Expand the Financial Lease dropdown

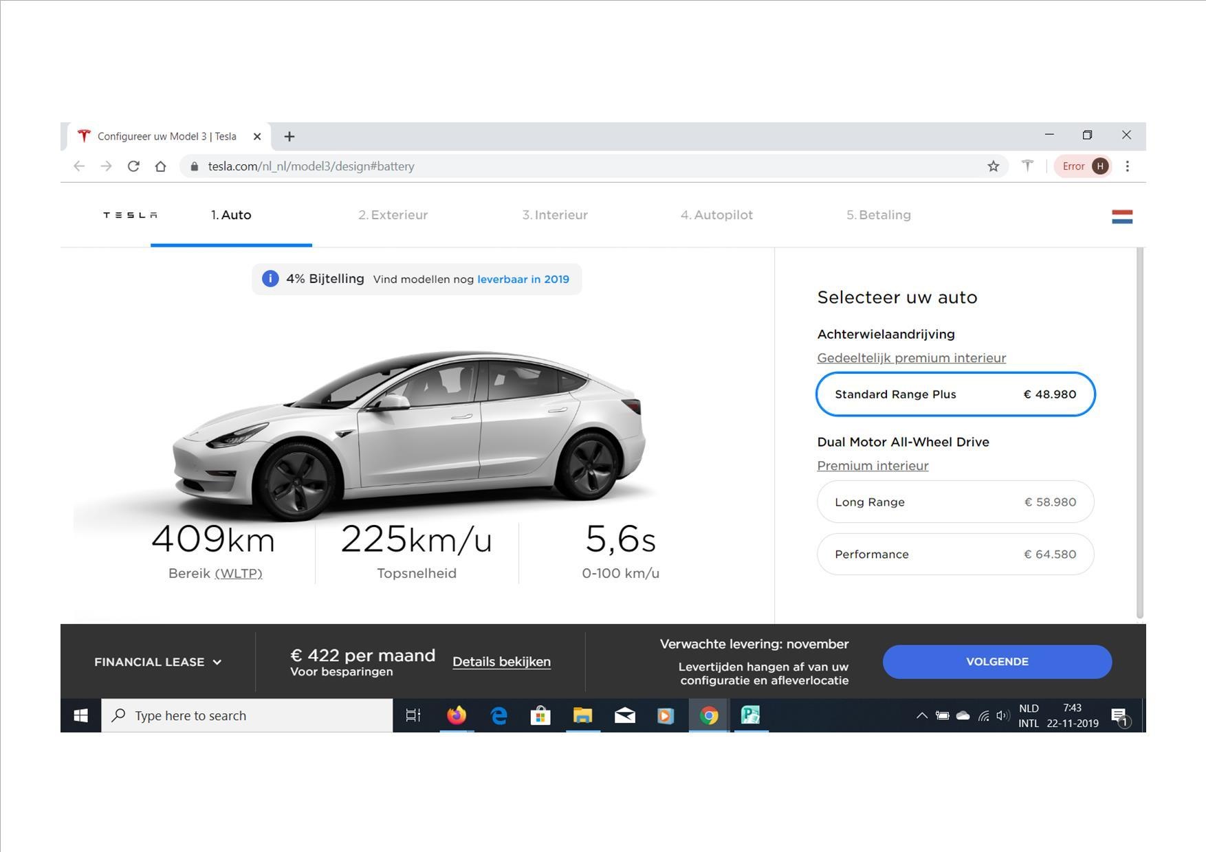pyautogui.click(x=158, y=662)
